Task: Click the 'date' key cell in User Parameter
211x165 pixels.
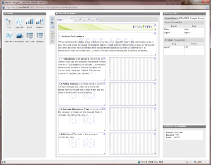Action: click(x=194, y=29)
